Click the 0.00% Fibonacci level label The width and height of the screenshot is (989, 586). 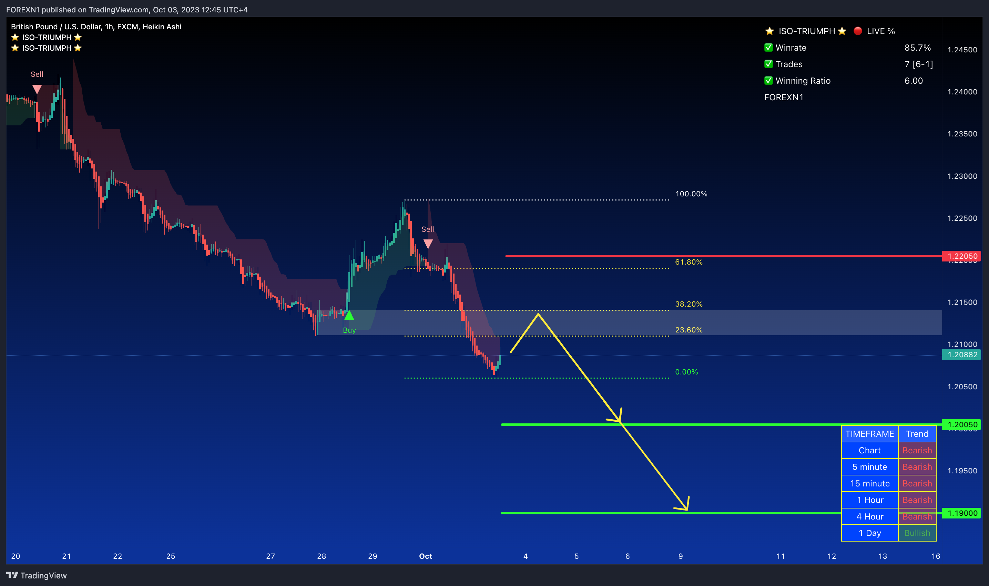686,372
